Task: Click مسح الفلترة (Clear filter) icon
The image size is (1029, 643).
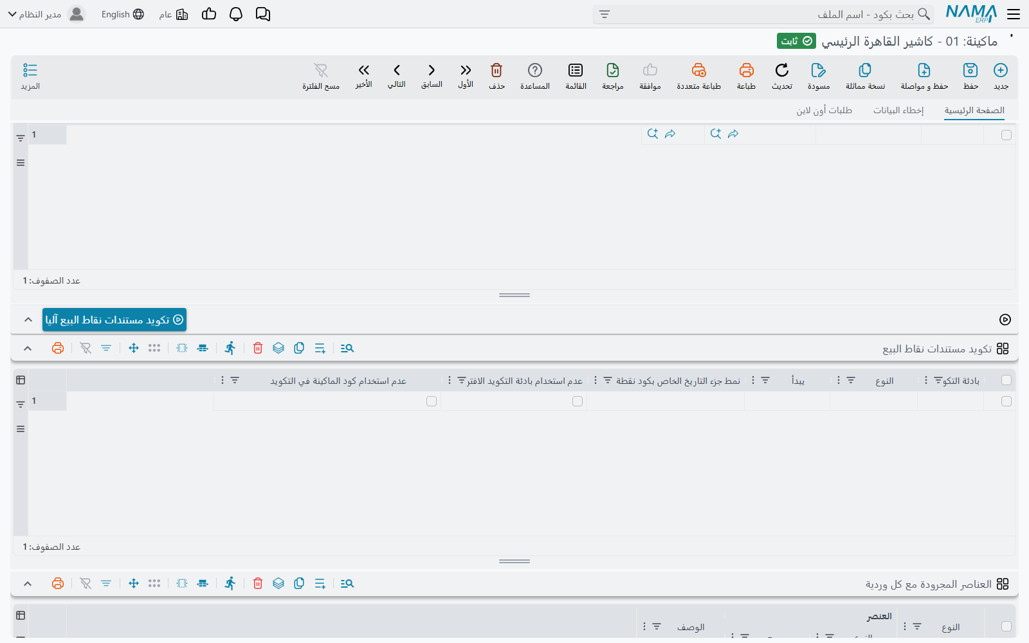Action: pos(321,70)
